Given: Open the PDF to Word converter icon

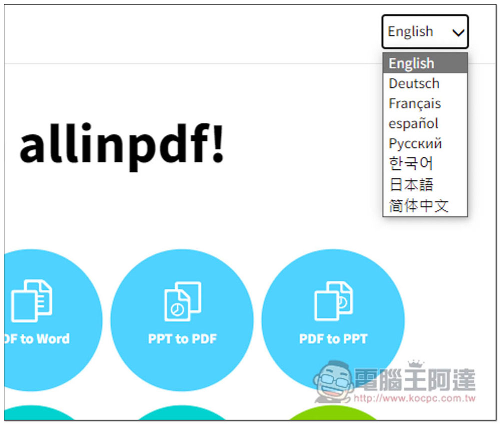Looking at the screenshot, I should pos(31,301).
